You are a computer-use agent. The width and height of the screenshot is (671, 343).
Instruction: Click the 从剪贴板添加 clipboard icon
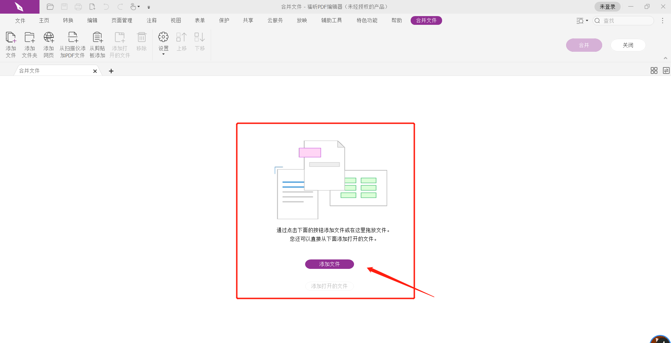(x=97, y=37)
